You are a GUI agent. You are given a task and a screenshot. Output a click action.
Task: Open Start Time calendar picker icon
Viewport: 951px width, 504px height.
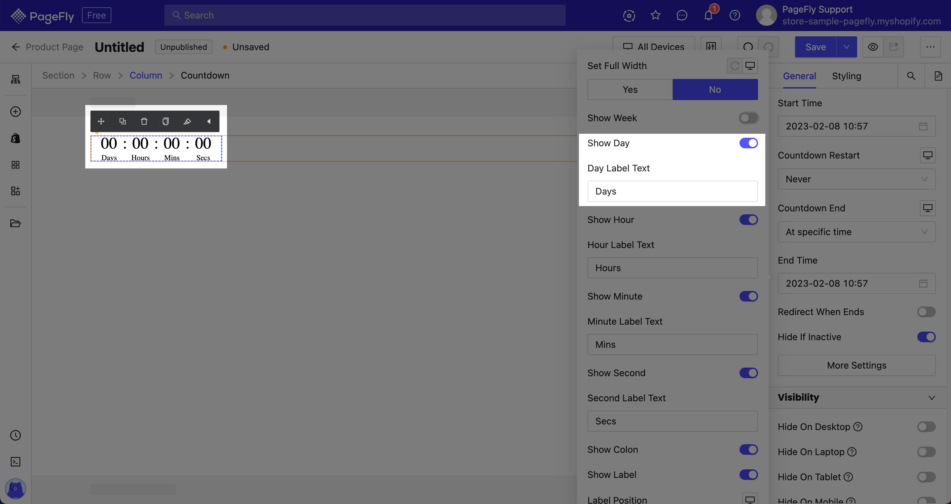(923, 126)
